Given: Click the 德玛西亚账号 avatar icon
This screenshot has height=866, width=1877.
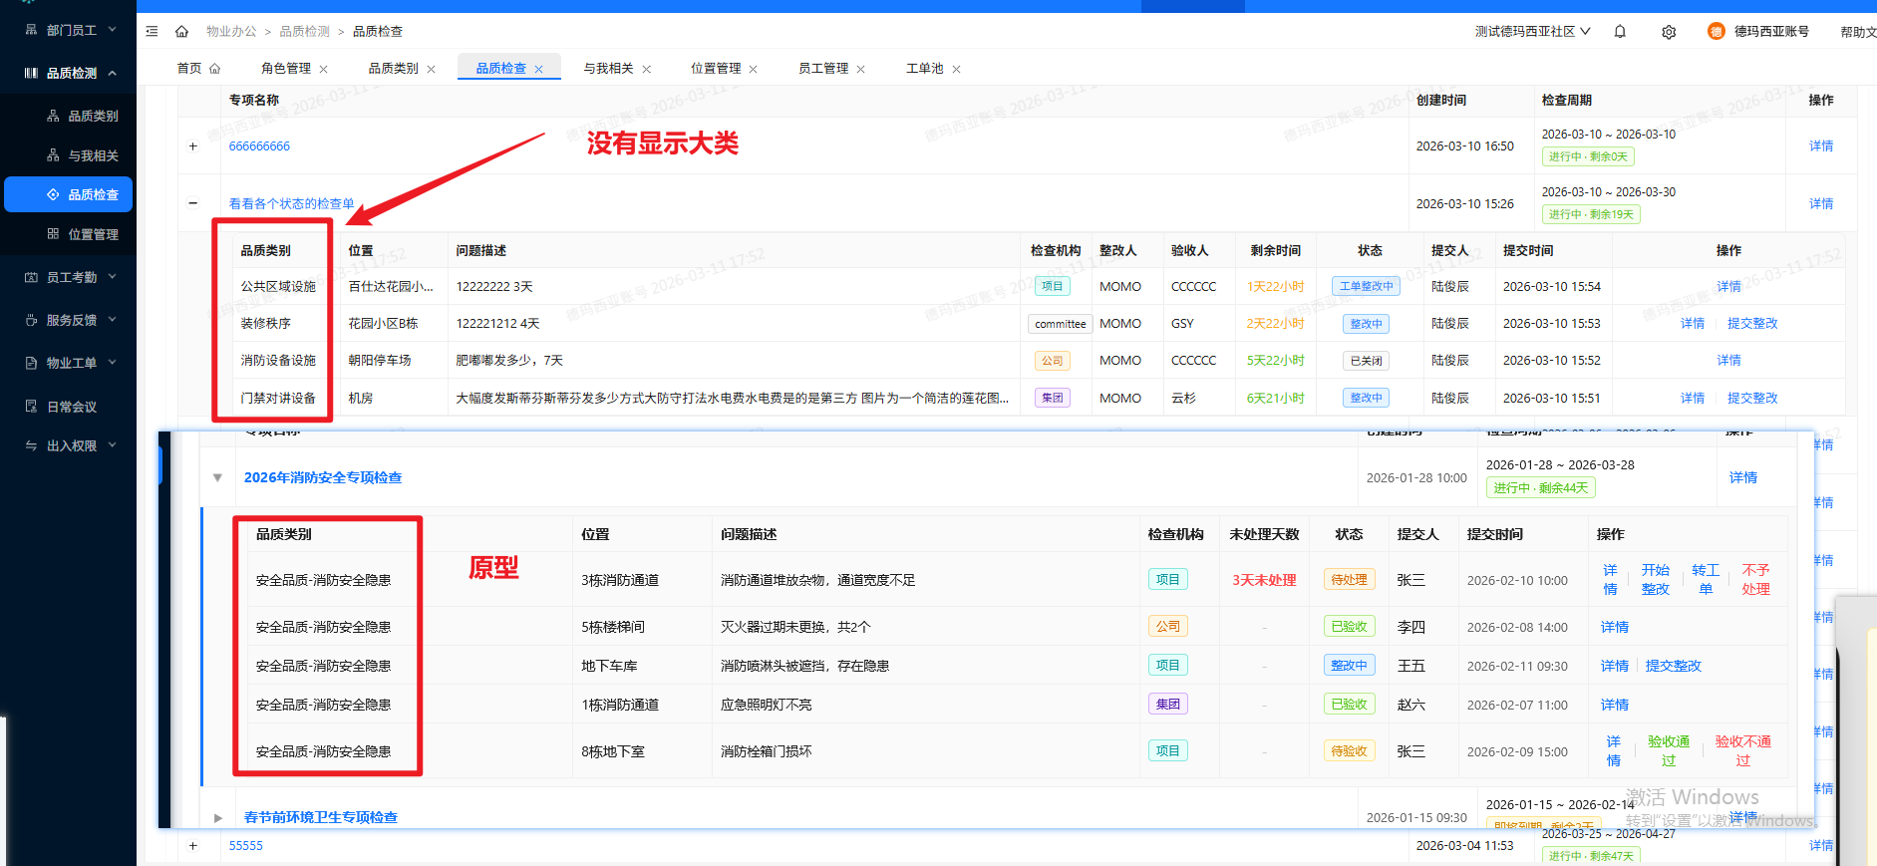Looking at the screenshot, I should tap(1716, 32).
